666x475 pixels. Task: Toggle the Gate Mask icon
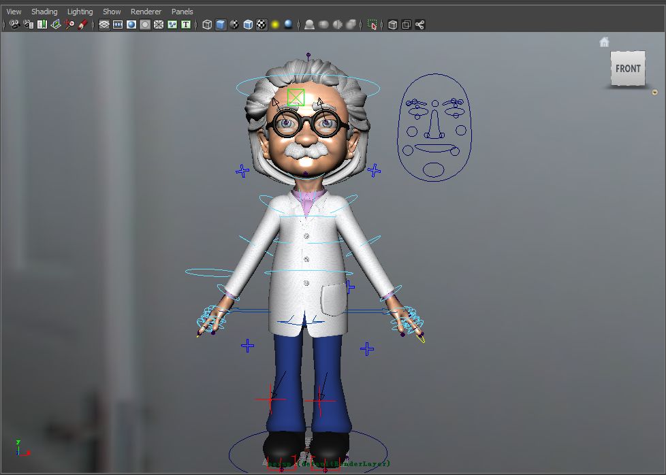145,24
